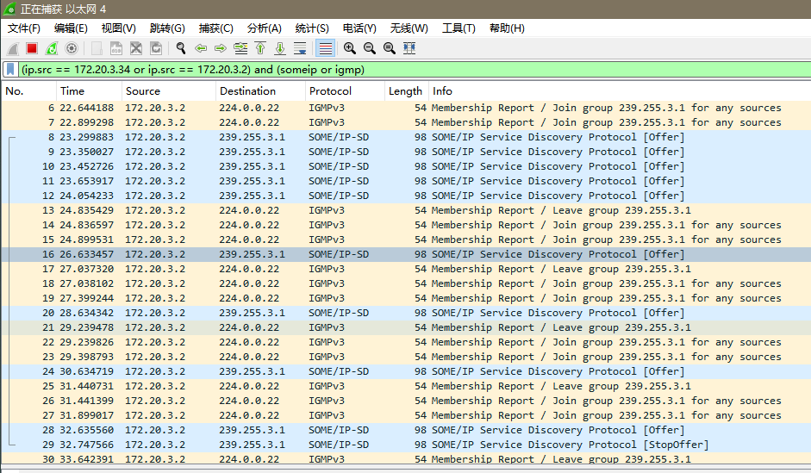
Task: Open a capture file icon
Action: click(97, 48)
